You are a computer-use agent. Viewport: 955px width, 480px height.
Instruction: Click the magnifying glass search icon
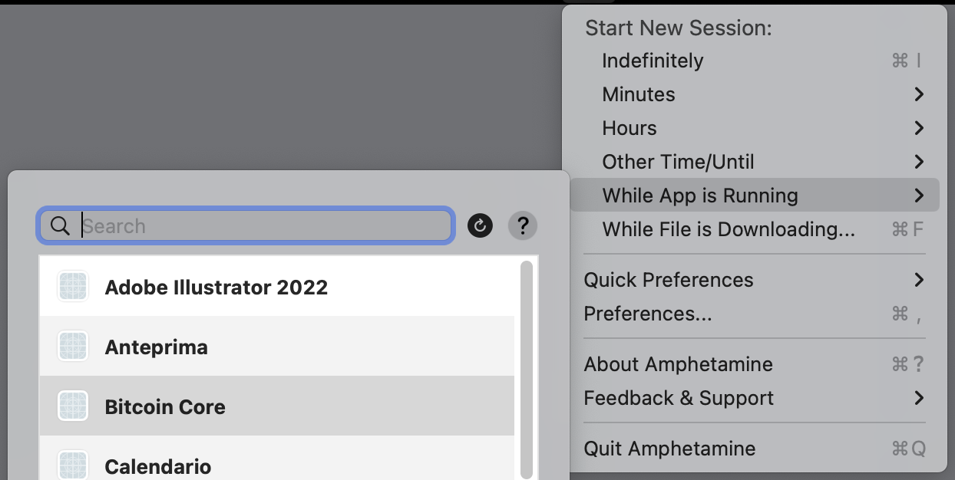pyautogui.click(x=61, y=225)
